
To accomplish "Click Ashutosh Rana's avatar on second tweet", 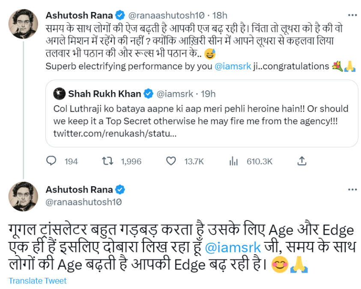I will pyautogui.click(x=24, y=196).
